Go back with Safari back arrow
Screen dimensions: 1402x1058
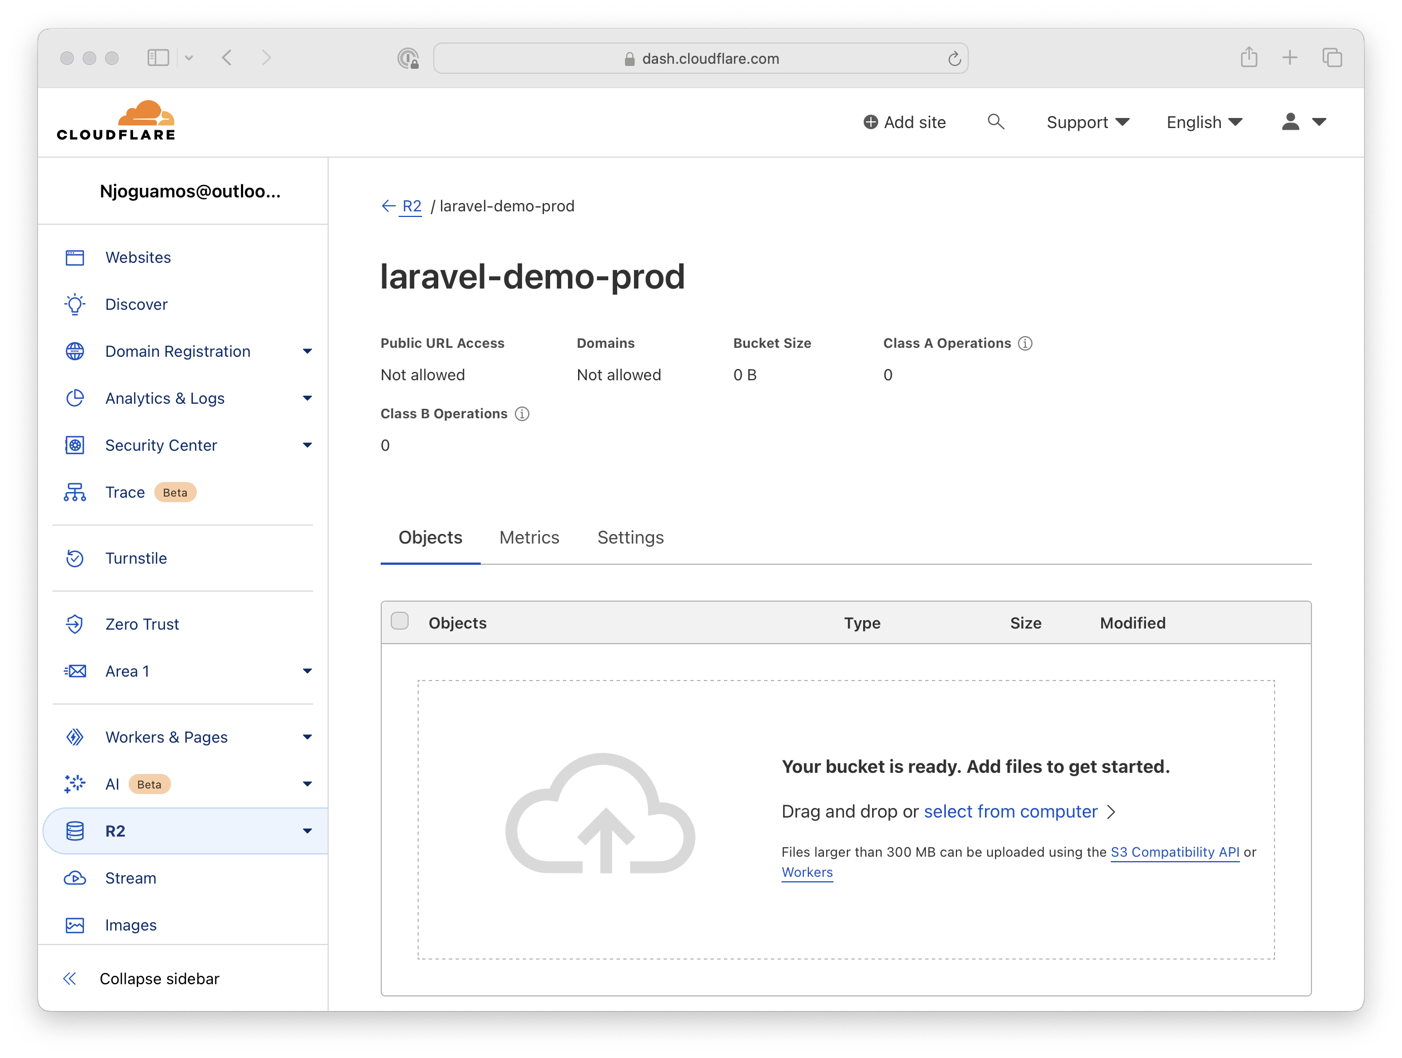pyautogui.click(x=227, y=58)
